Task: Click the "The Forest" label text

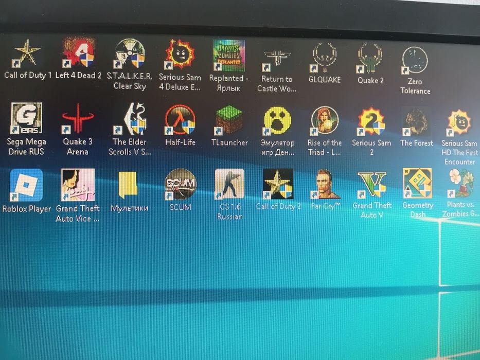Action: tap(416, 143)
